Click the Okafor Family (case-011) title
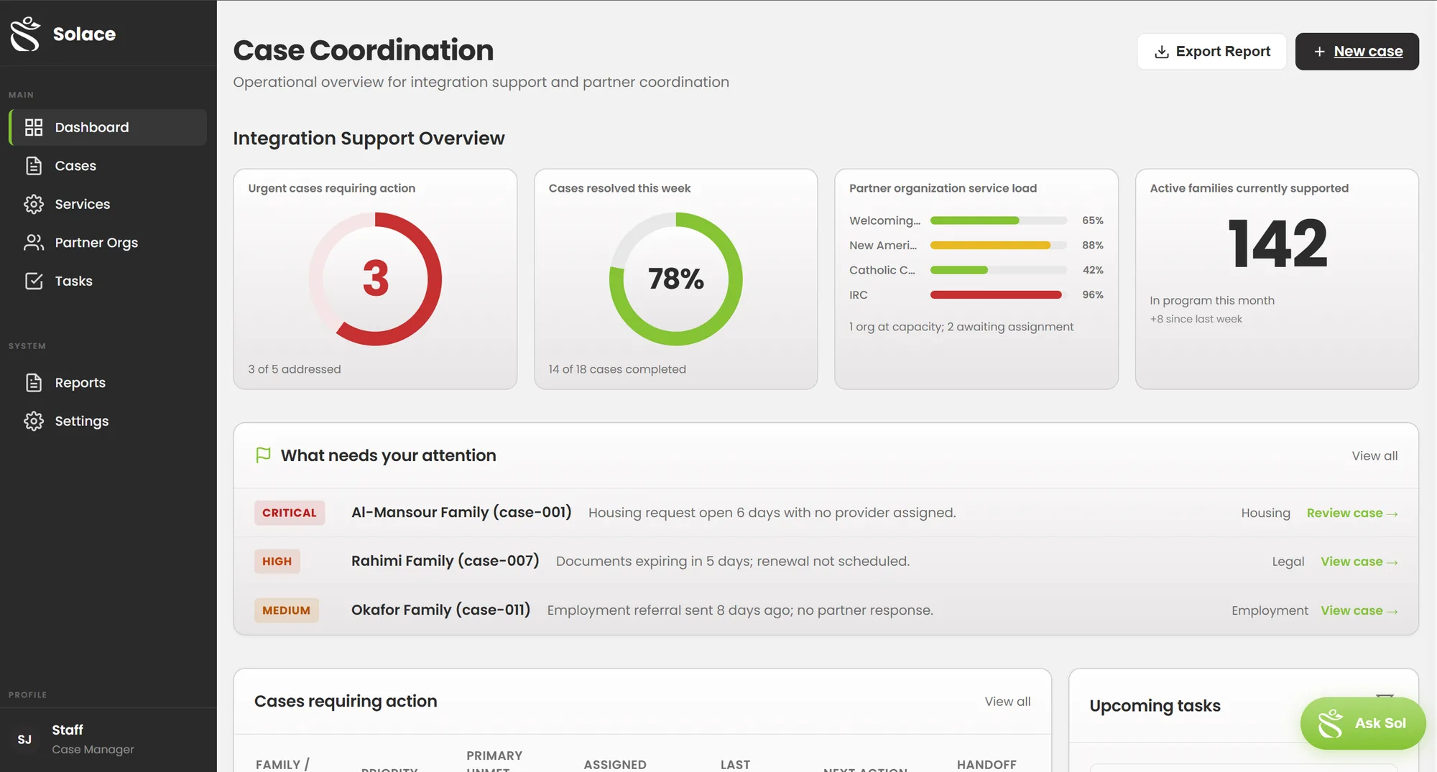The height and width of the screenshot is (772, 1437). pos(440,610)
